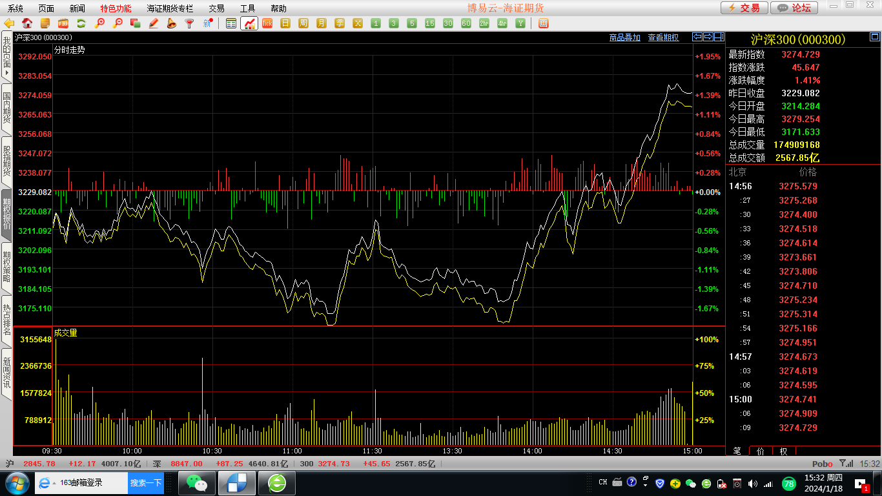Image resolution: width=882 pixels, height=496 pixels.
Task: Select the red pencil drawing tool
Action: 154,23
